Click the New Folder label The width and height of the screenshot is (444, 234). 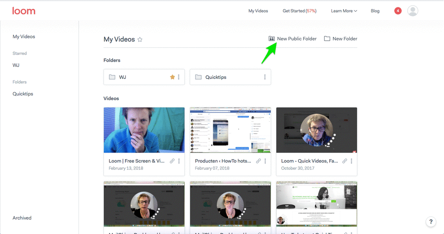(x=345, y=39)
